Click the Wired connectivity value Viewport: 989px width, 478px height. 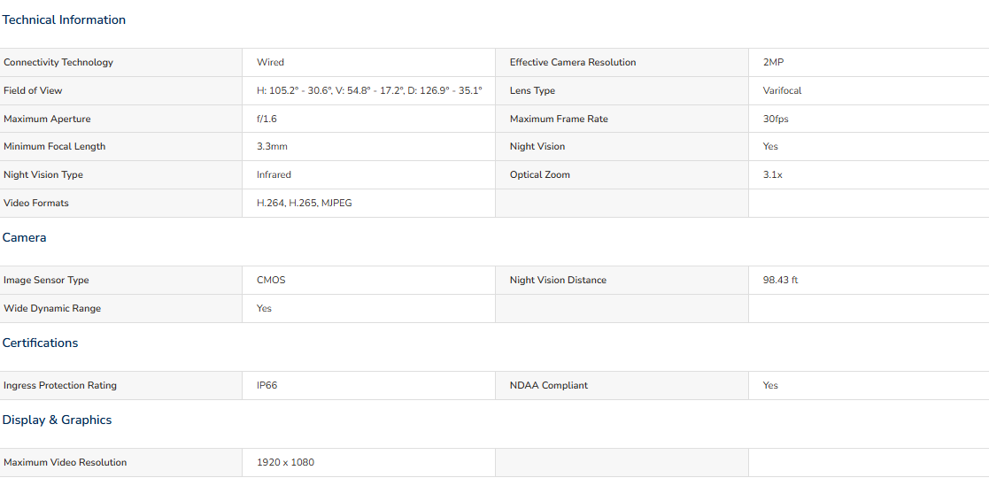[x=271, y=63]
